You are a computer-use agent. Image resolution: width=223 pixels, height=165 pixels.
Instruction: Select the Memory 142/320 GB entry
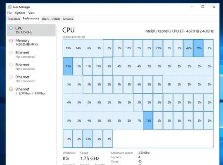[x=31, y=42]
